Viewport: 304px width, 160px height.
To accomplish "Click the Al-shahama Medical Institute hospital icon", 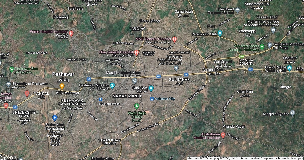I will 223,135.
